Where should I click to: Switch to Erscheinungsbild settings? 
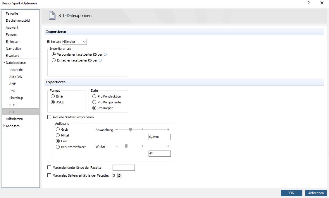pos(18,21)
